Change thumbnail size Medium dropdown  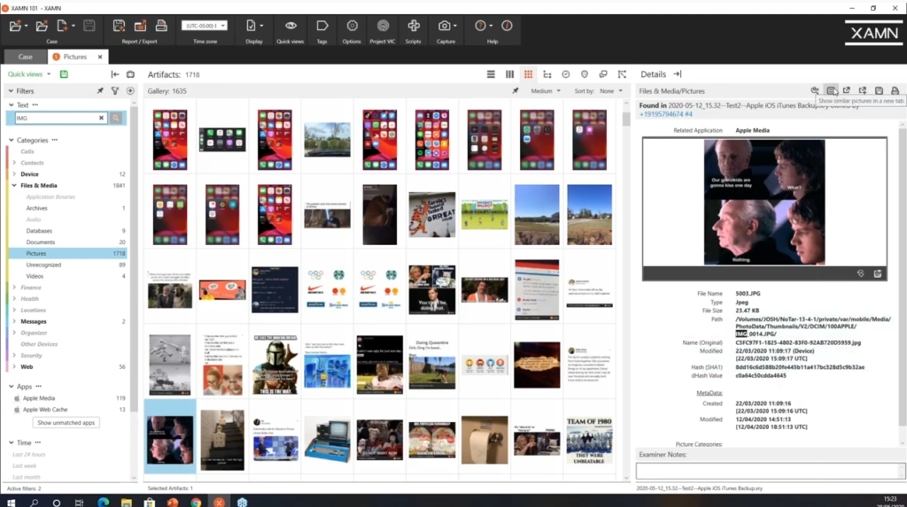546,91
